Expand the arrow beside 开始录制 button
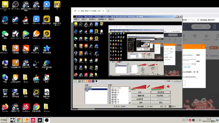The height and width of the screenshot is (123, 219). [x=169, y=96]
